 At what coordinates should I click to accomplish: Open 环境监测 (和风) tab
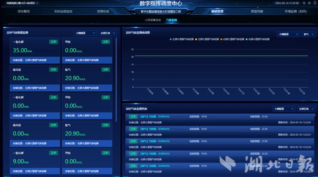[296, 11]
